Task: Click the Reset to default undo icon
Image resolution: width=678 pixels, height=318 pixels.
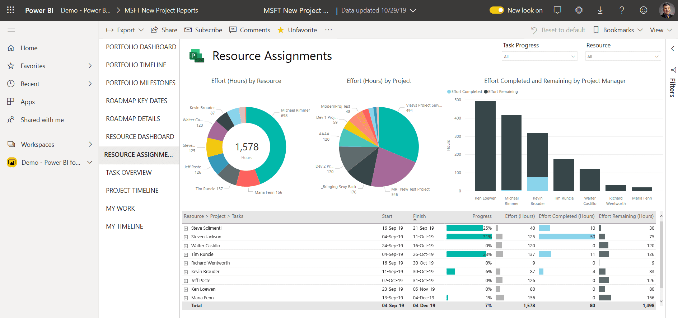Action: pos(534,30)
